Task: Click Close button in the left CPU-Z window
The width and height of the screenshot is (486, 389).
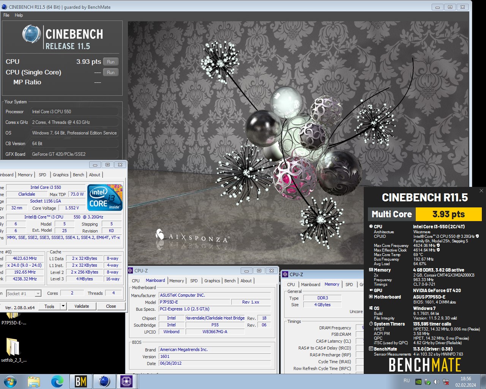Action: coord(111,306)
